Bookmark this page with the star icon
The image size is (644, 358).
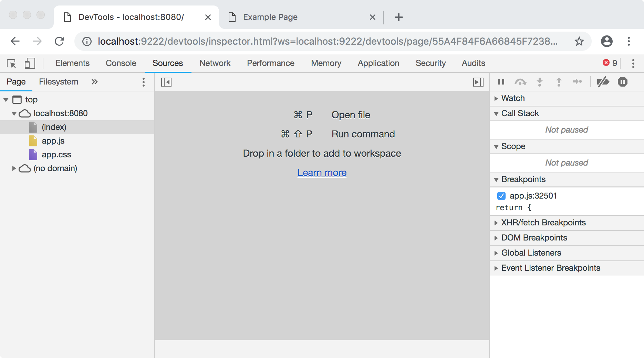pyautogui.click(x=579, y=41)
